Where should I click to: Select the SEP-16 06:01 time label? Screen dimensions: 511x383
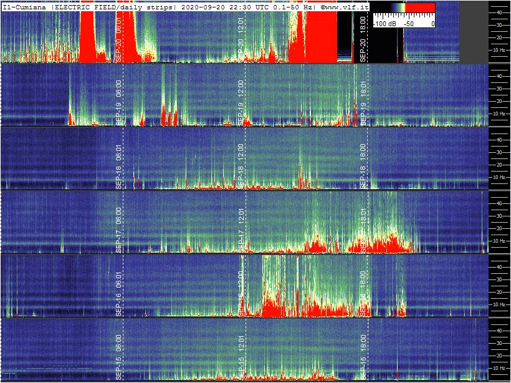tap(119, 294)
